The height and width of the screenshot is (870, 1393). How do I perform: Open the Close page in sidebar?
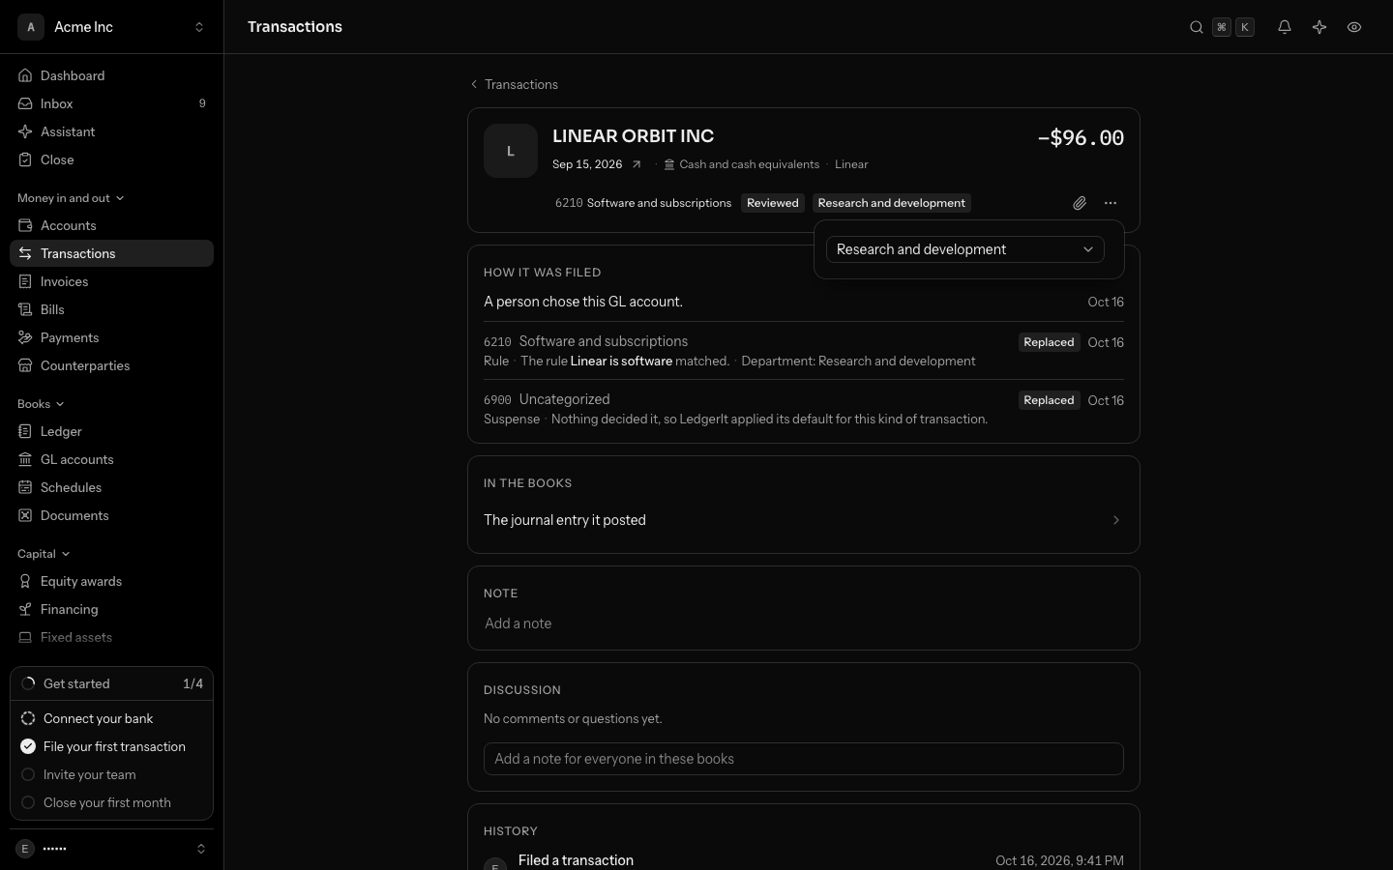click(111, 159)
